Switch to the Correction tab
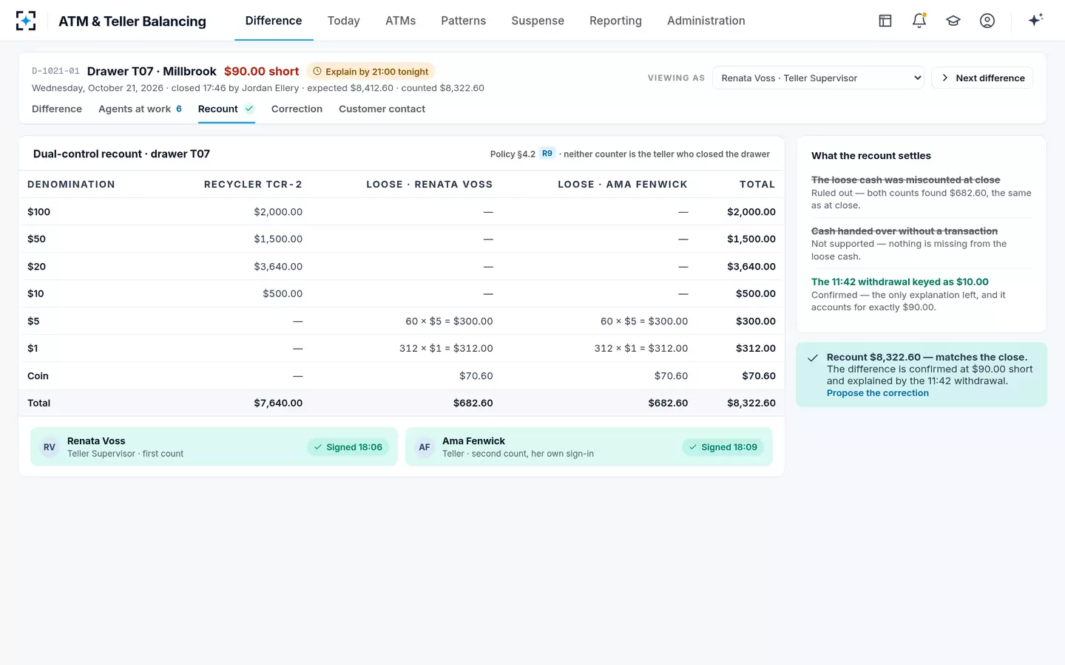Image resolution: width=1065 pixels, height=665 pixels. (x=297, y=109)
